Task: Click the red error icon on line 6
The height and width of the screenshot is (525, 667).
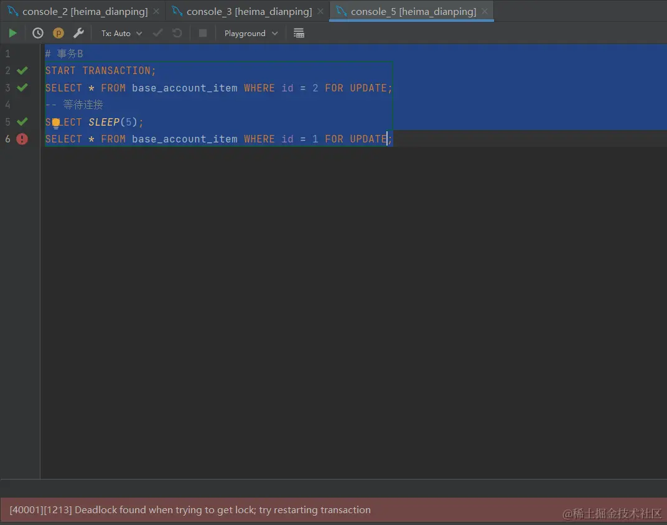Action: [x=22, y=139]
